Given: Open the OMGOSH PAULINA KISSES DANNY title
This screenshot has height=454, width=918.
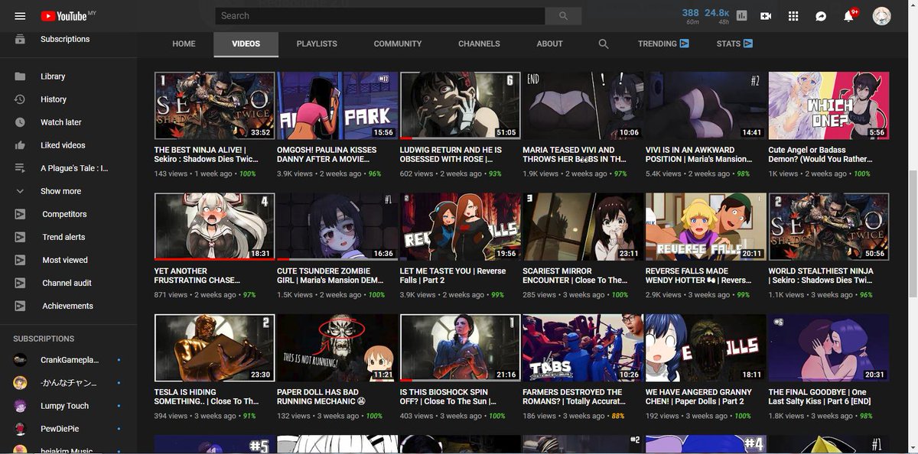Looking at the screenshot, I should click(327, 154).
